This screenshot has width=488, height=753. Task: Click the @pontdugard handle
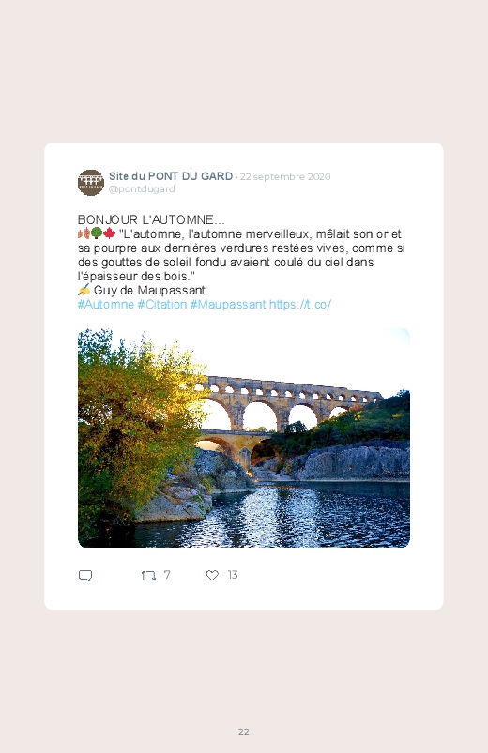tap(142, 189)
